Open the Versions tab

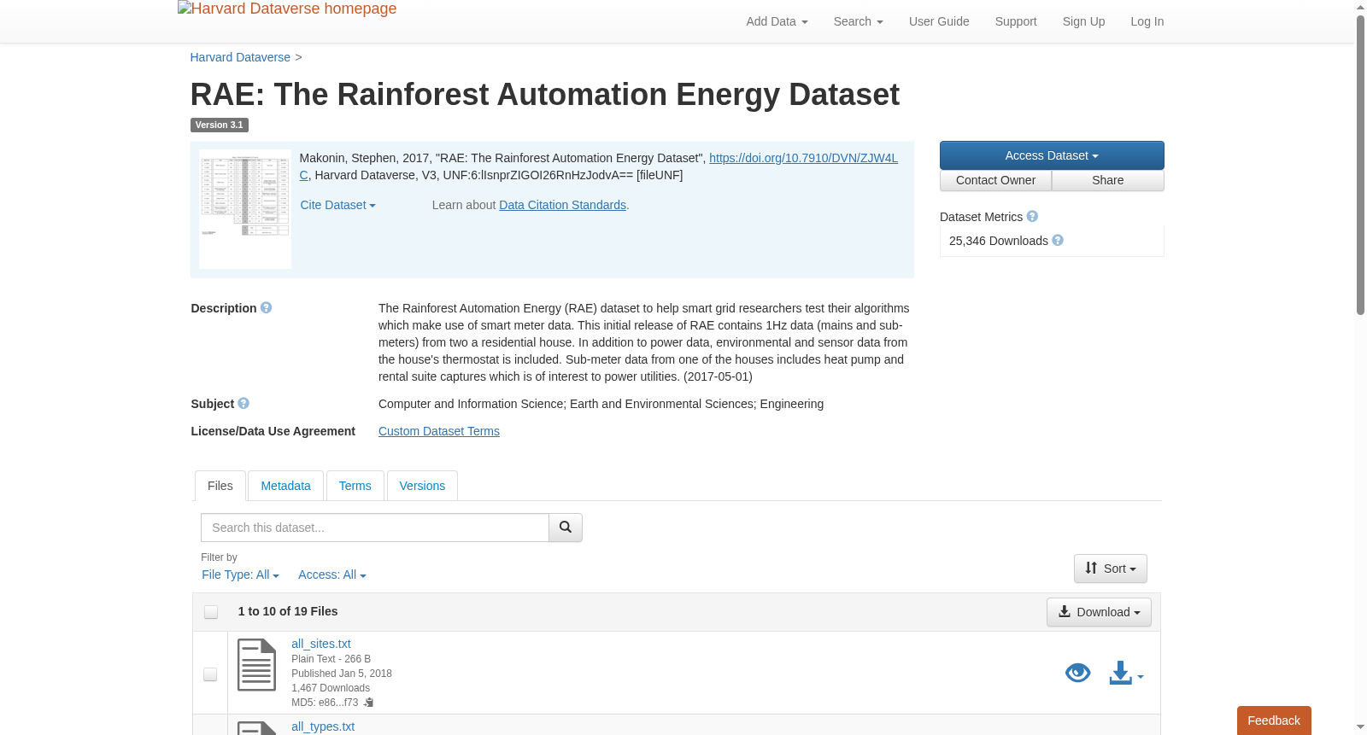(422, 486)
